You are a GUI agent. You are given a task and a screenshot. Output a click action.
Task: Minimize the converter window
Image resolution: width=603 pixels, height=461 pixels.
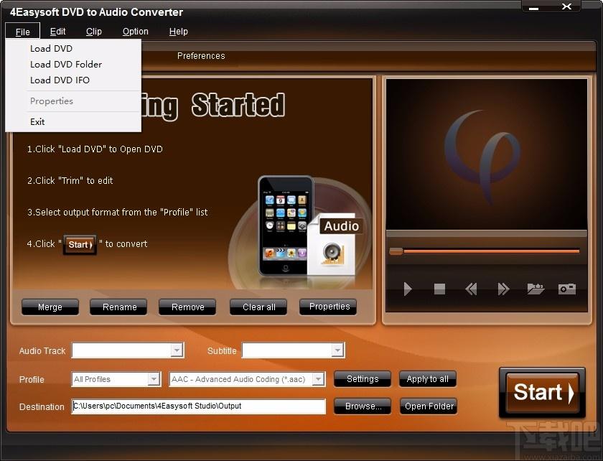(x=534, y=7)
